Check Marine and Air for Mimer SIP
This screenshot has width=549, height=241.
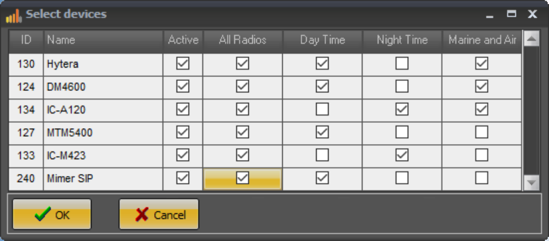(x=482, y=179)
